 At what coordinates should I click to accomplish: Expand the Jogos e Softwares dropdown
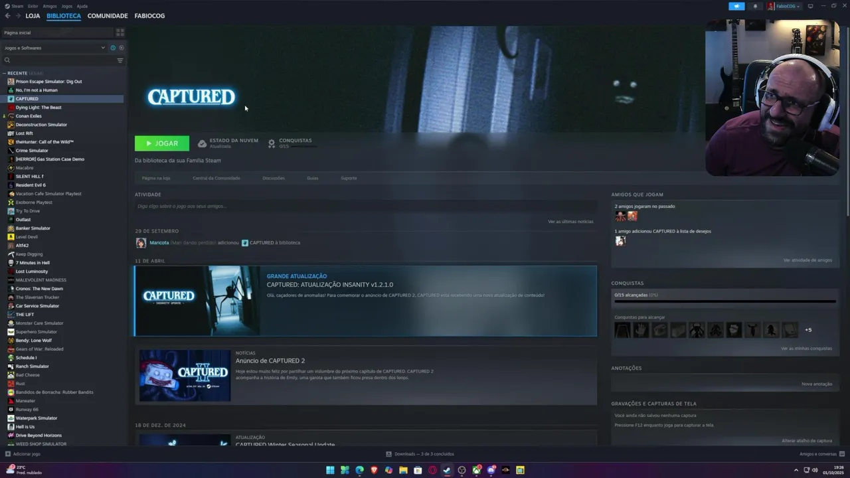point(54,48)
